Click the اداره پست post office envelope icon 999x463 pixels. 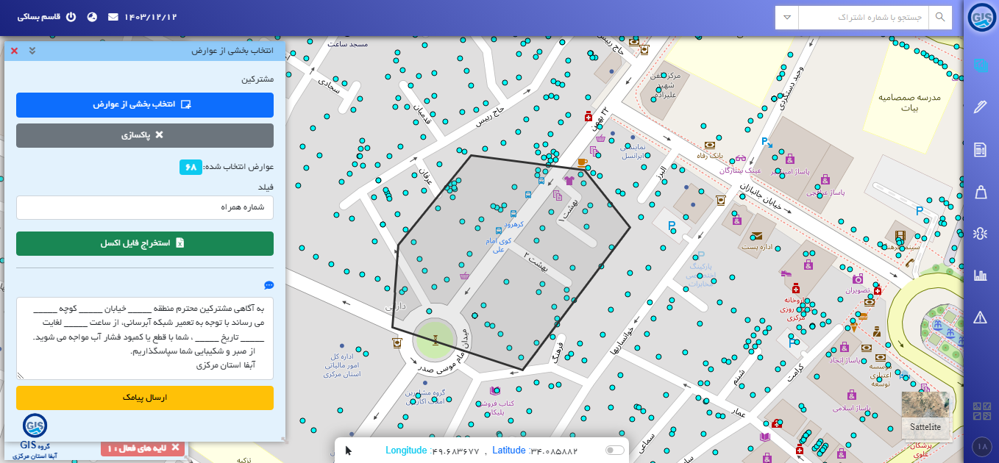click(x=756, y=236)
